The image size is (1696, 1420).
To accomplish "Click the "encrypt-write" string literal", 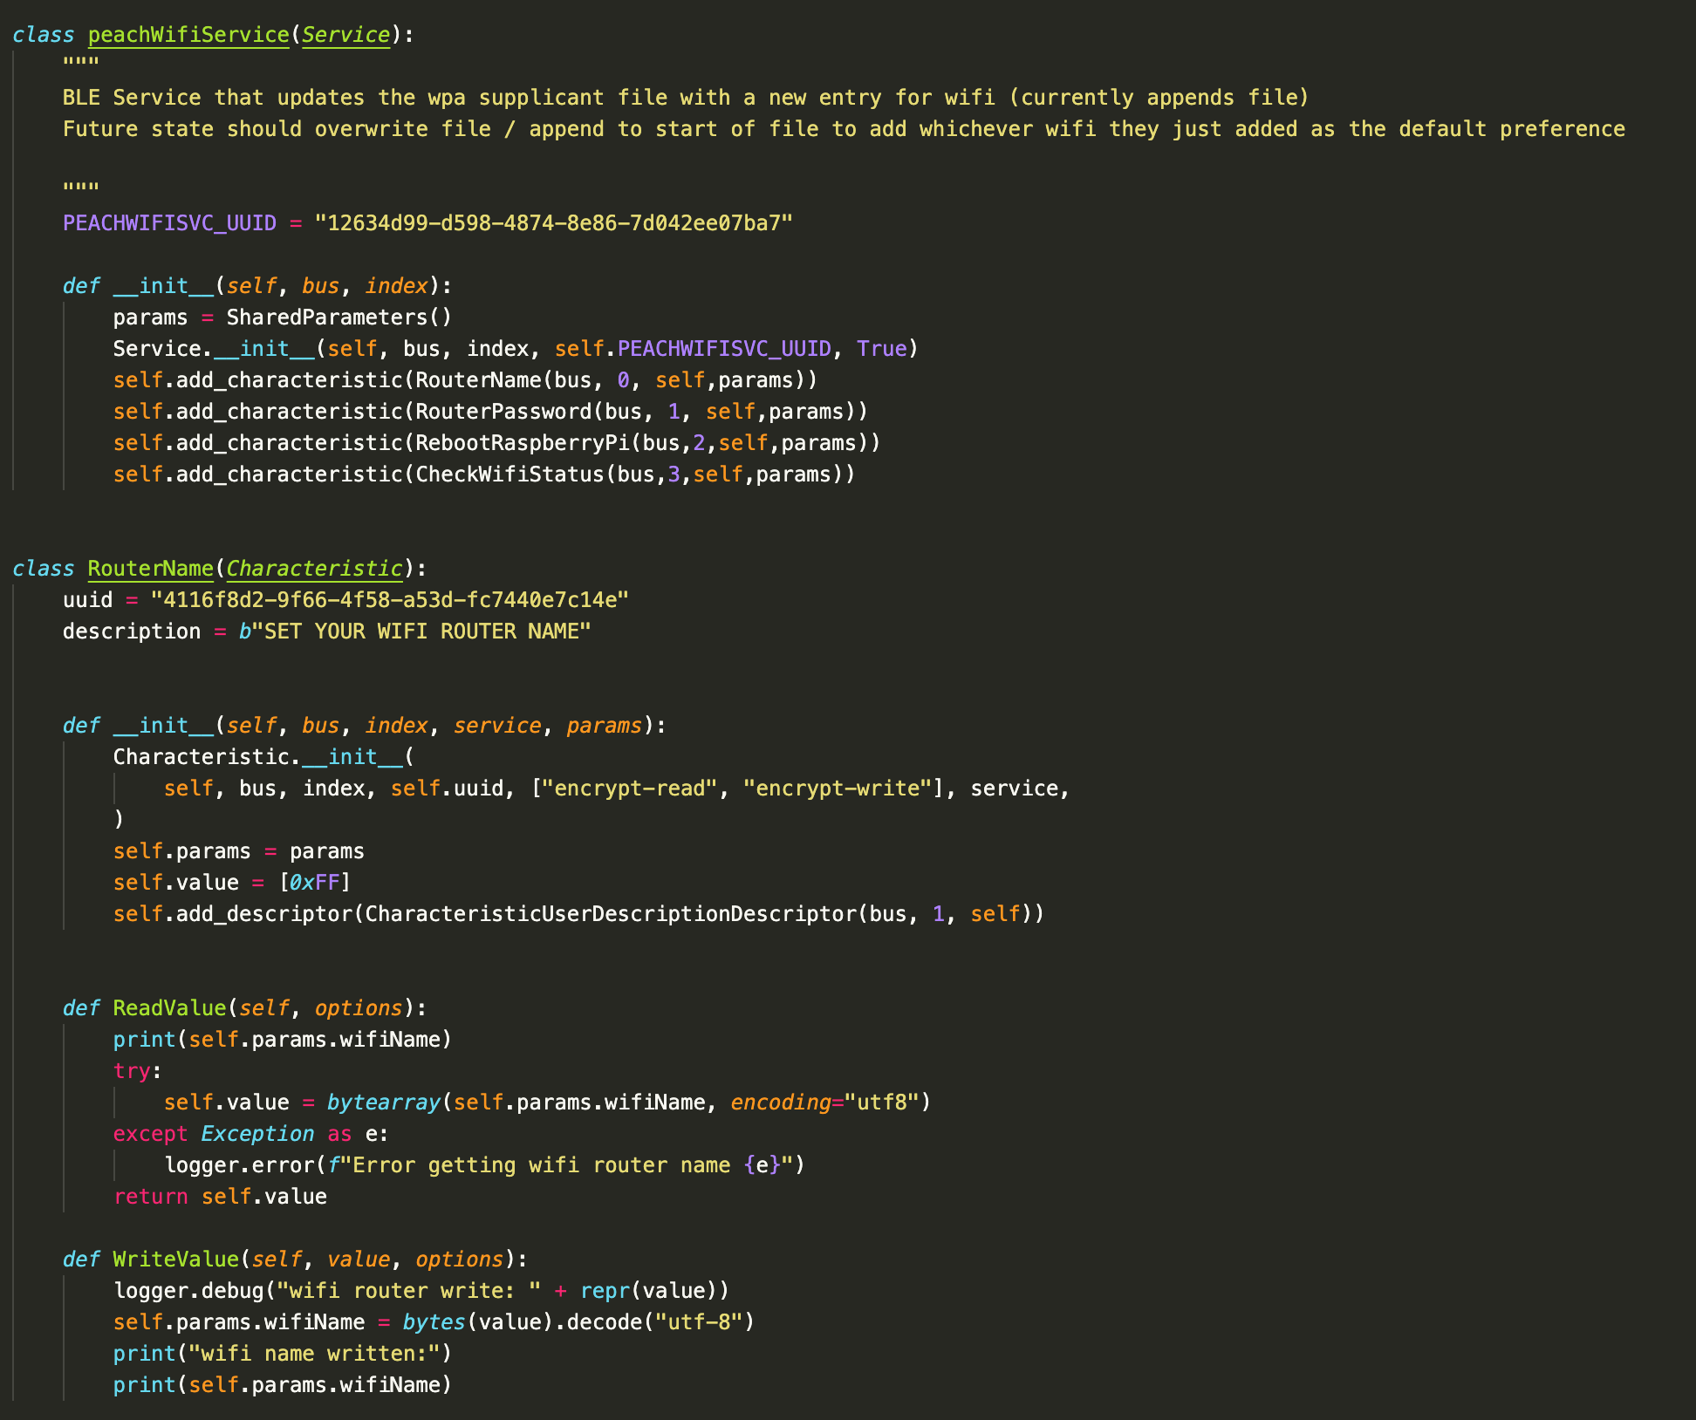I will 837,789.
